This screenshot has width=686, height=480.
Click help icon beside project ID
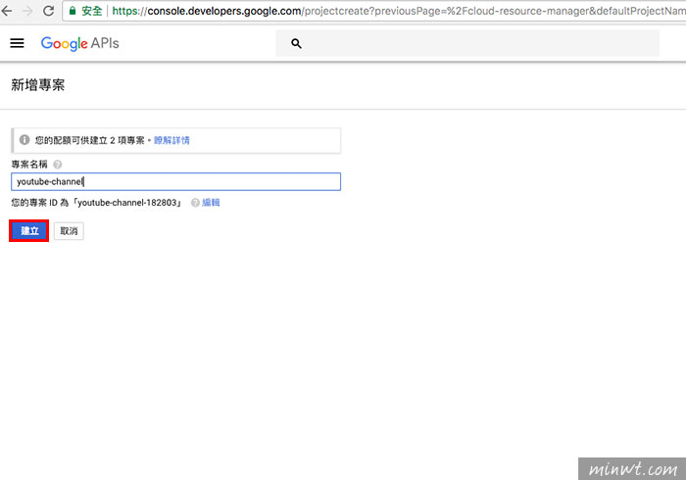tap(195, 203)
